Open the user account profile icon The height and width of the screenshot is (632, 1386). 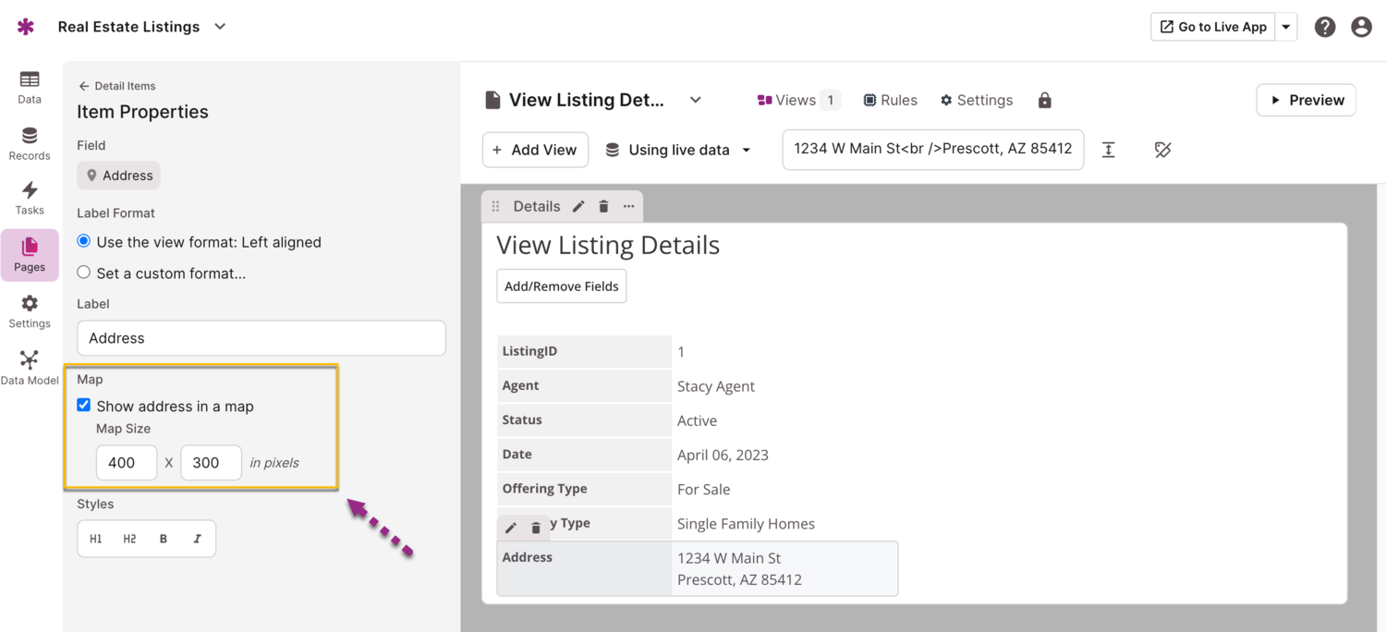pos(1361,27)
